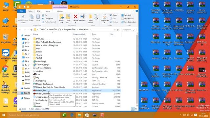Click This PC in address breadcrumb
The image size is (210, 118).
click(x=43, y=29)
